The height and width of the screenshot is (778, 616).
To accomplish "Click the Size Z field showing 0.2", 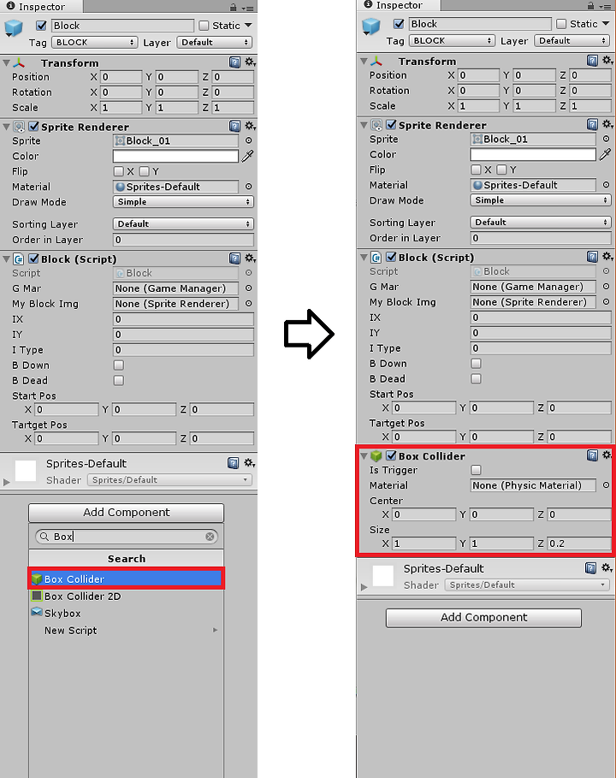I will coord(579,543).
